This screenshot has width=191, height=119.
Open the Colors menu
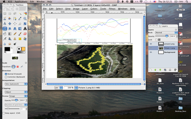coord(94,9)
